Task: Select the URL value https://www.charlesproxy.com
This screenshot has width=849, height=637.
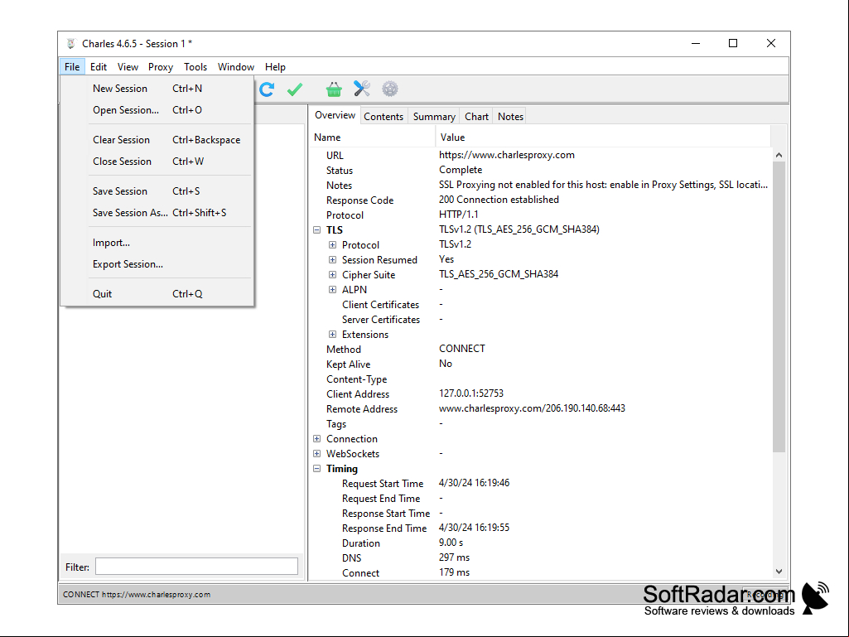Action: 507,155
